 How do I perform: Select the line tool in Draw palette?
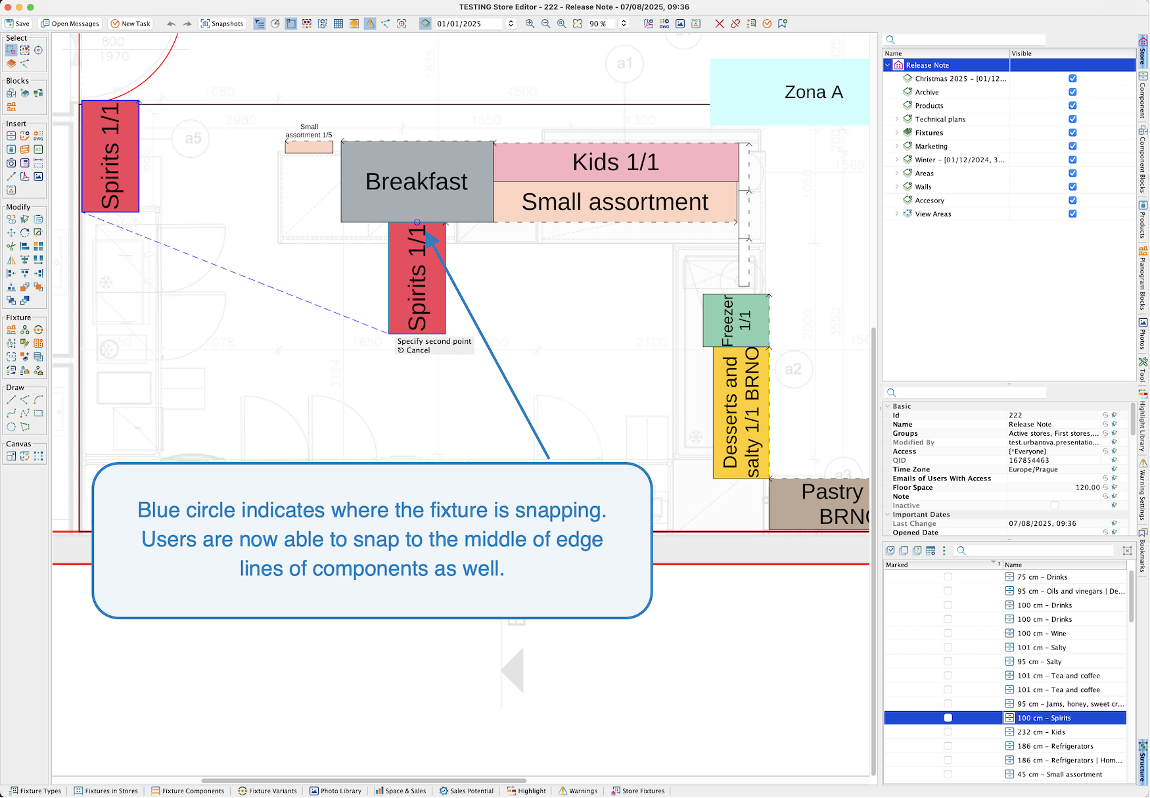(x=11, y=400)
